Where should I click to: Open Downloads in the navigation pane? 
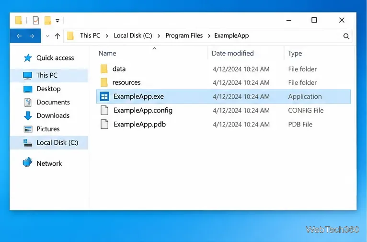[53, 115]
